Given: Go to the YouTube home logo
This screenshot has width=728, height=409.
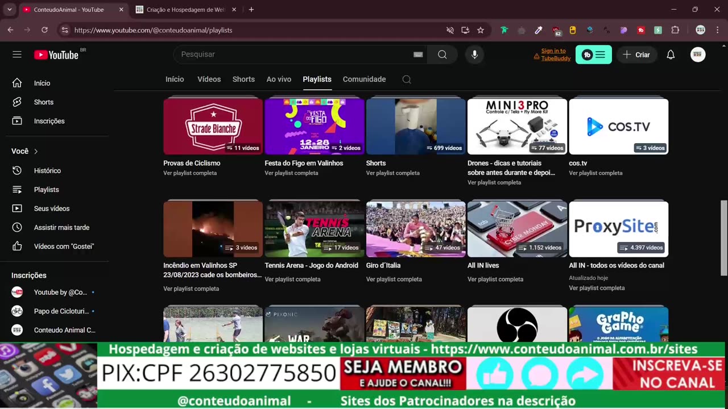Looking at the screenshot, I should pos(56,55).
